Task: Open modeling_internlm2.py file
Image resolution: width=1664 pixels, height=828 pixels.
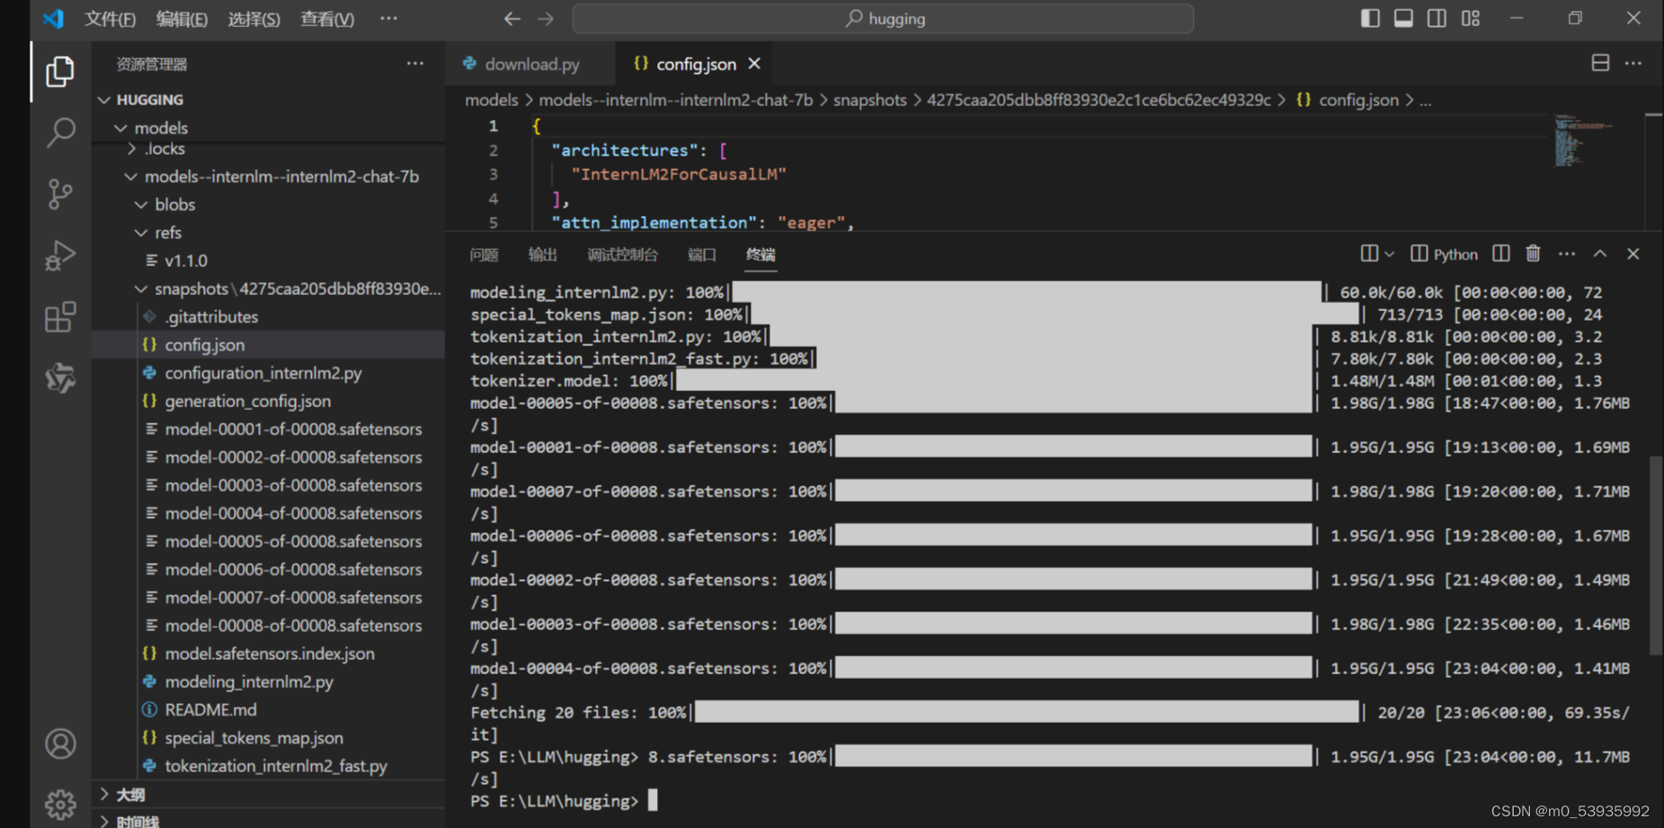Action: (268, 681)
